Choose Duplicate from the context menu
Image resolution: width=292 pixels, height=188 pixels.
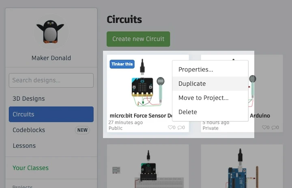[210, 84]
